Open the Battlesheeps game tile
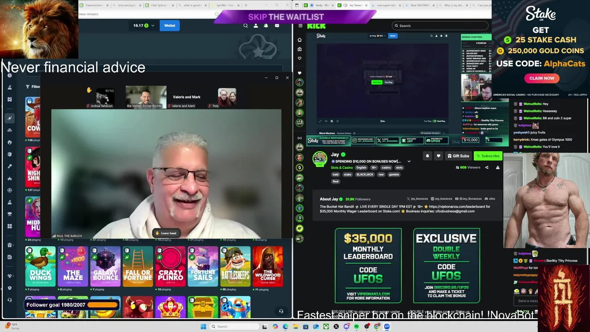Image resolution: width=590 pixels, height=332 pixels. [235, 266]
